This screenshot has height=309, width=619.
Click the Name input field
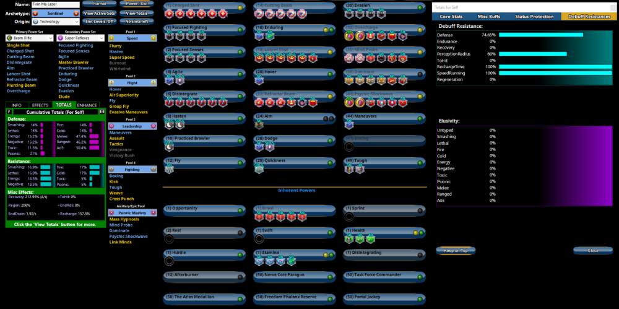[x=55, y=4]
